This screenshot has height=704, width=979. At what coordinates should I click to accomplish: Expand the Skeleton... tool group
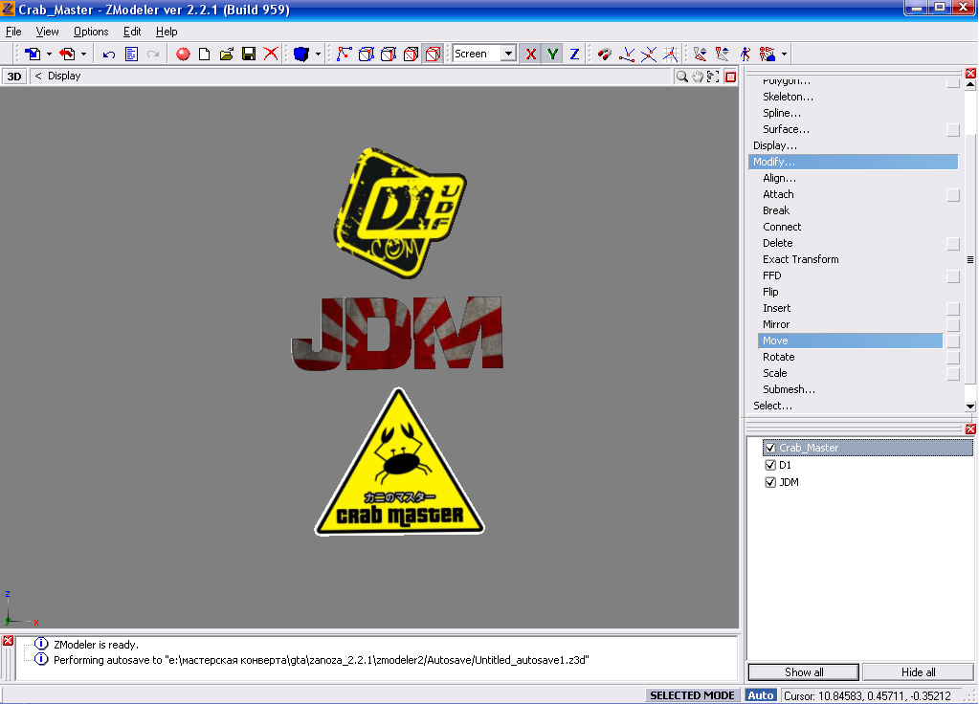[x=788, y=97]
